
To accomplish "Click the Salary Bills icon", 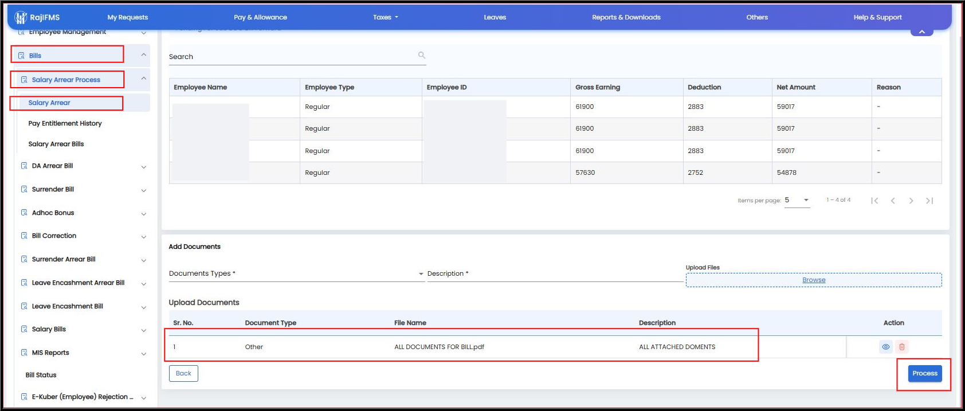I will (24, 329).
